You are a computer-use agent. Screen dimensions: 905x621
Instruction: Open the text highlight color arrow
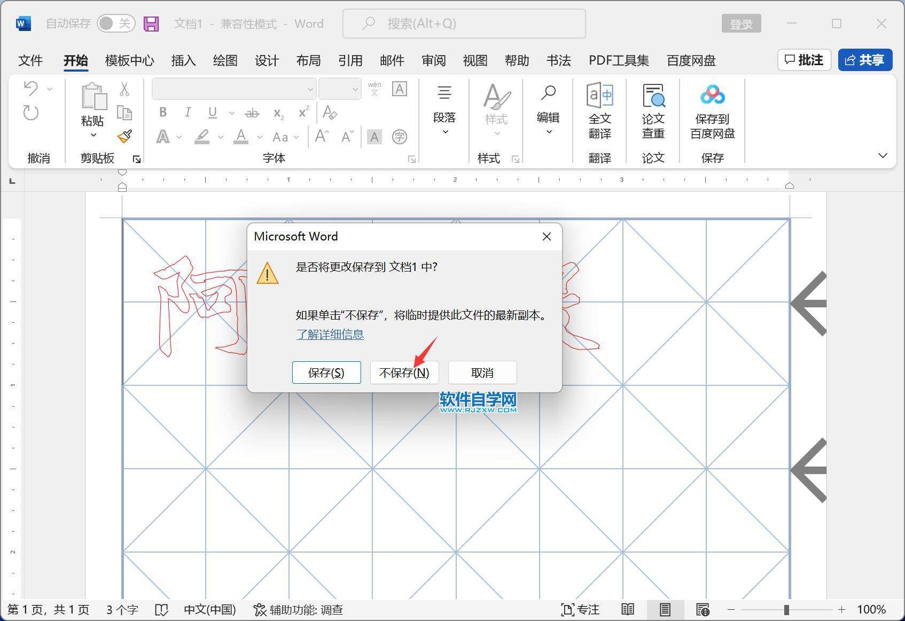[x=221, y=137]
